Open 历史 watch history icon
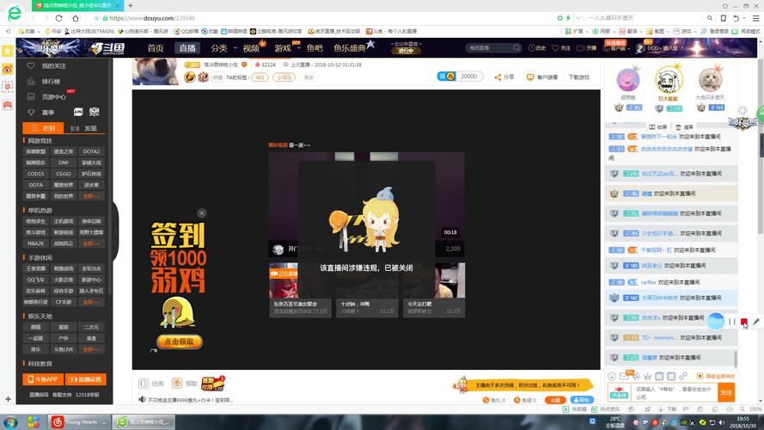764x430 pixels. click(529, 48)
